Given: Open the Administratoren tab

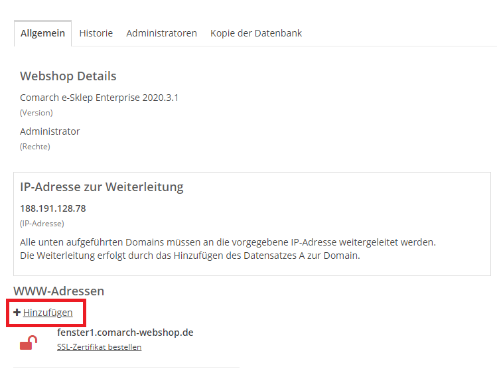Looking at the screenshot, I should tap(162, 33).
